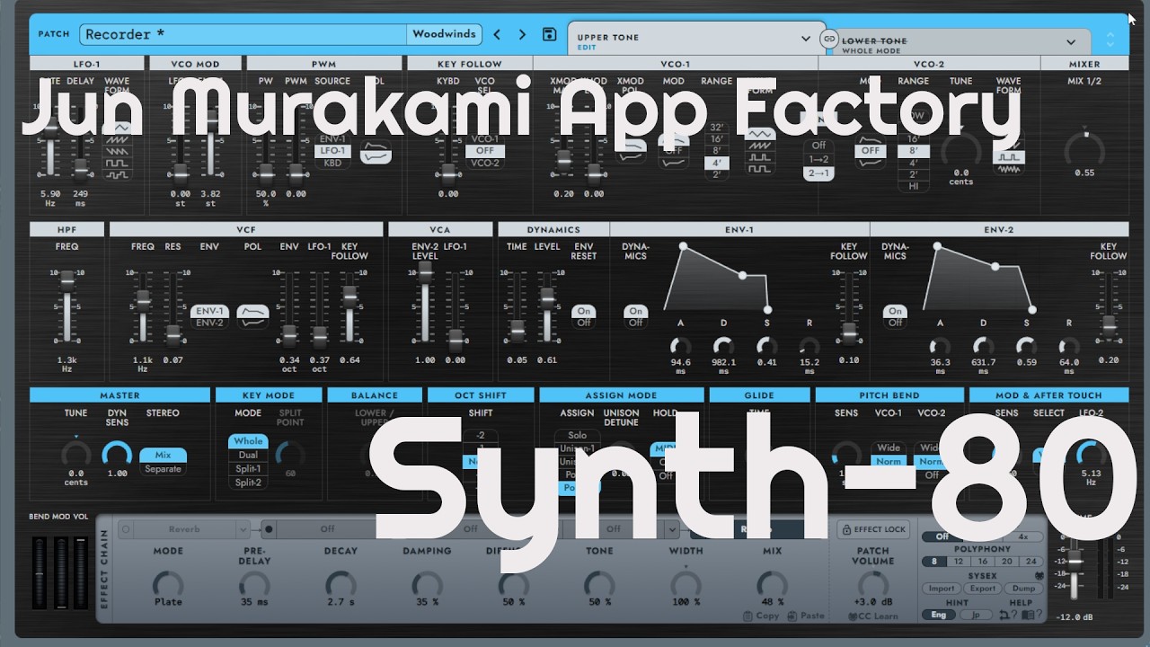This screenshot has height=647, width=1150.
Task: Set polyphony to 24 voices
Action: click(1031, 562)
